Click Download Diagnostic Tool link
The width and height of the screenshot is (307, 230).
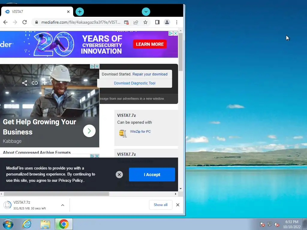pos(135,83)
